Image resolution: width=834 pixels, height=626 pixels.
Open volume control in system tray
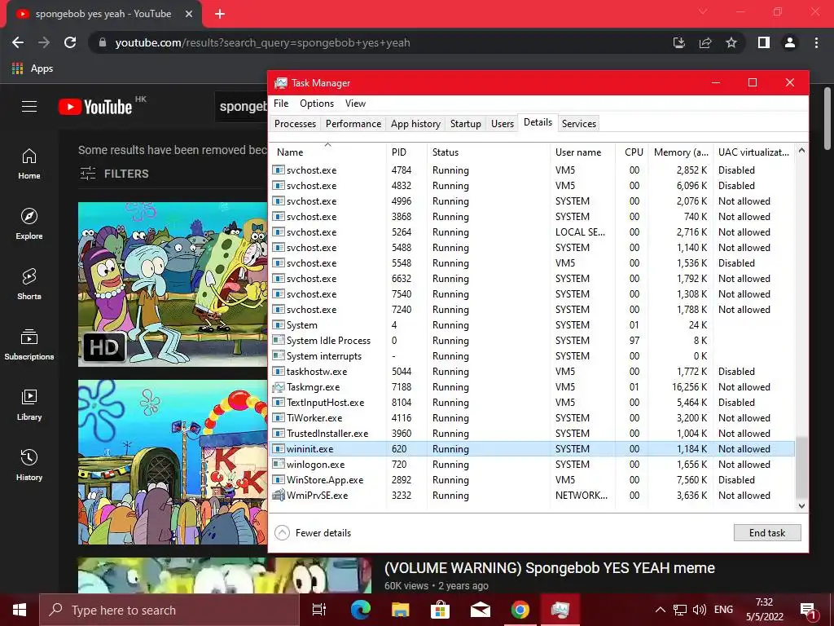pyautogui.click(x=700, y=610)
